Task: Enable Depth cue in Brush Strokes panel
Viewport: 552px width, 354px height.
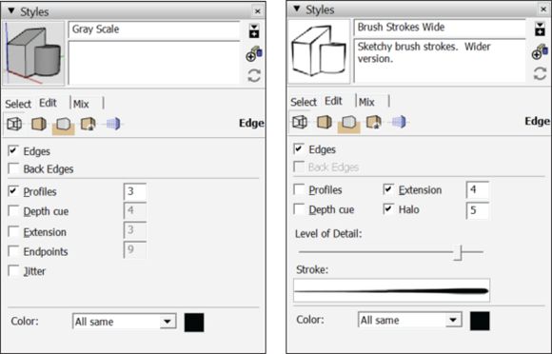Action: click(x=299, y=209)
